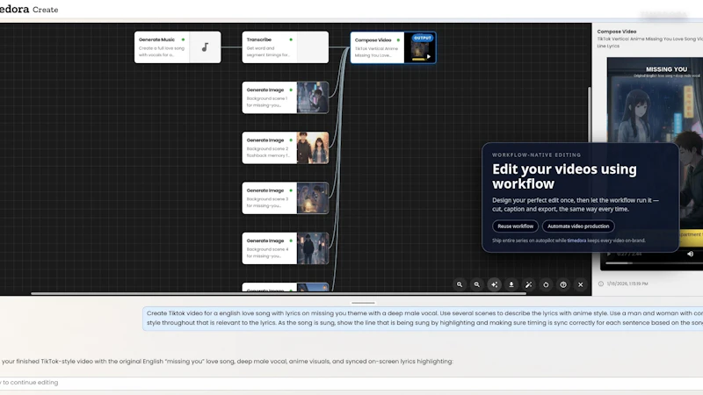Click the panel resize handle below canvas
703x395 pixels.
(363, 303)
